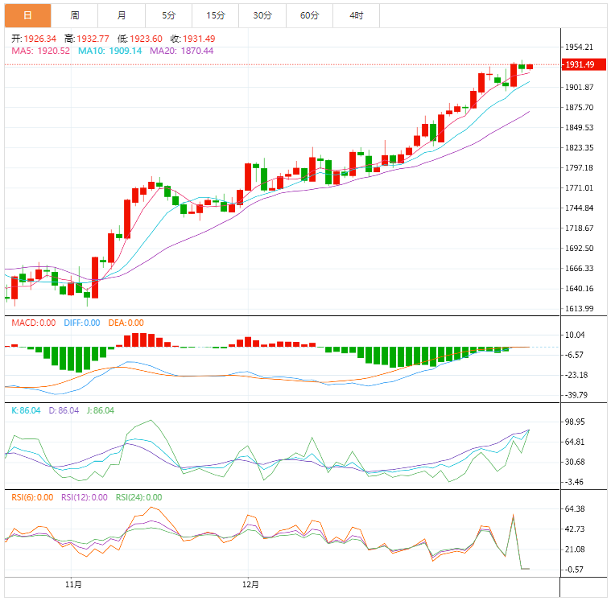Switch to the 15分 interval tab
This screenshot has width=611, height=605.
coord(215,15)
